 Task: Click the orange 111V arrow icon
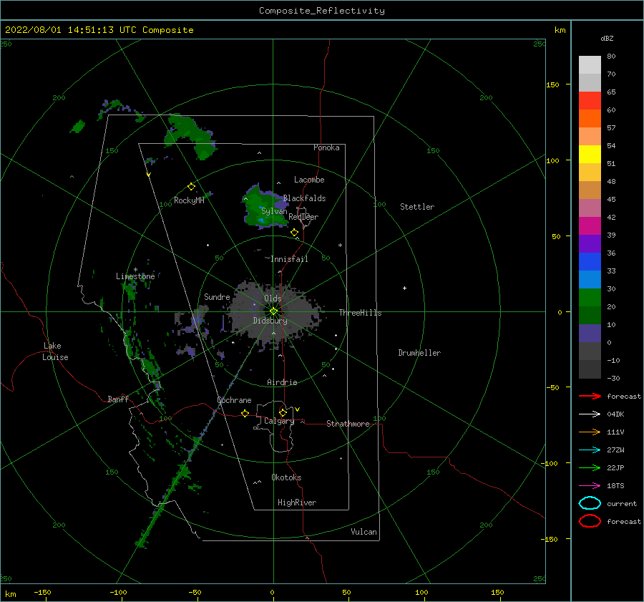[x=590, y=432]
